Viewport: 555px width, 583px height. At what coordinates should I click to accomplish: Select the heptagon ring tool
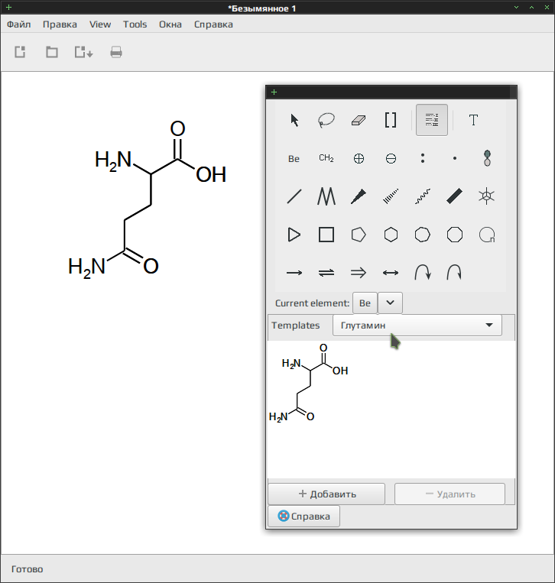pyautogui.click(x=423, y=235)
